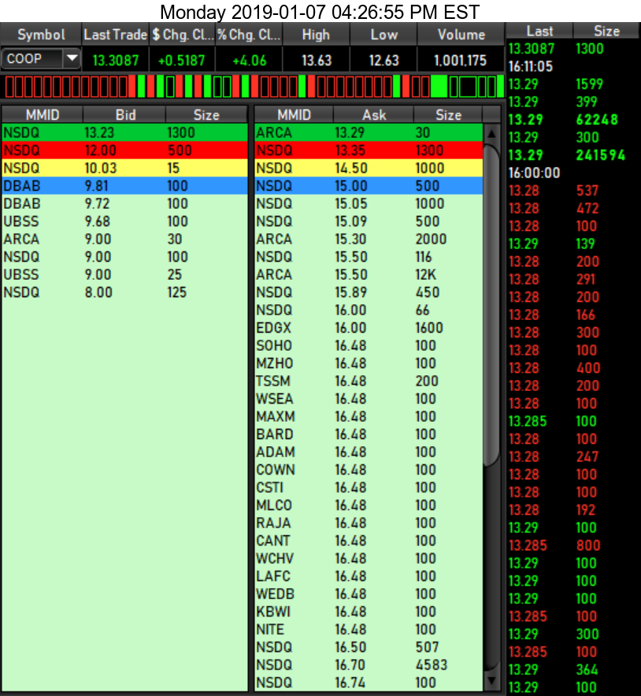Sort by the Ask column header
This screenshot has width=641, height=696.
pos(373,115)
